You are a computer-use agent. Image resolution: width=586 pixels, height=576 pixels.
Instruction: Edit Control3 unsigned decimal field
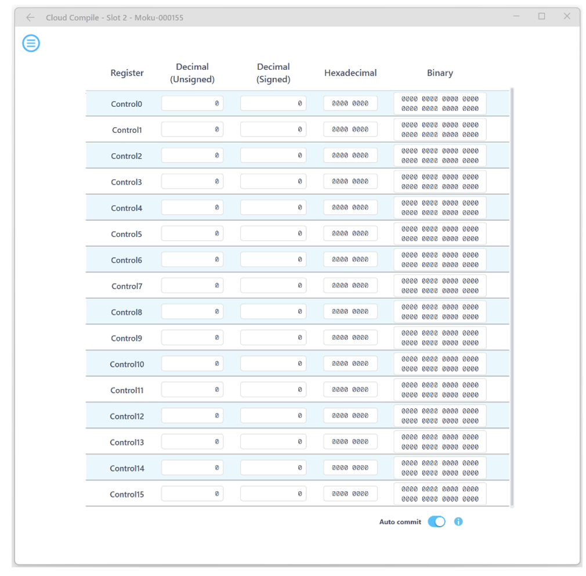click(x=193, y=181)
